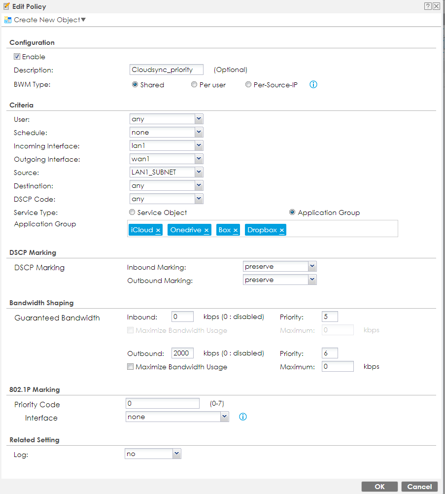Expand the Source LAN1_SUBNET dropdown
This screenshot has width=445, height=494.
coord(199,173)
